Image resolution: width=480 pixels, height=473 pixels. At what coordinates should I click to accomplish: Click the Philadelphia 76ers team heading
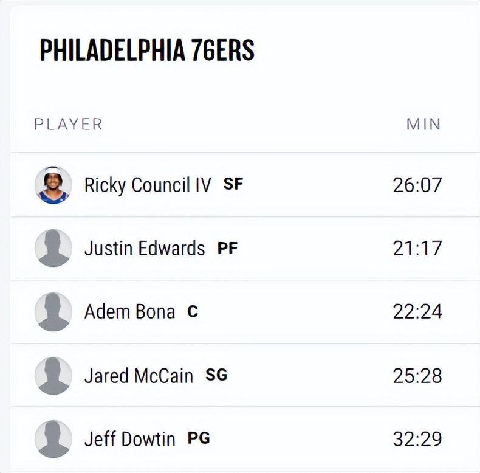[147, 50]
